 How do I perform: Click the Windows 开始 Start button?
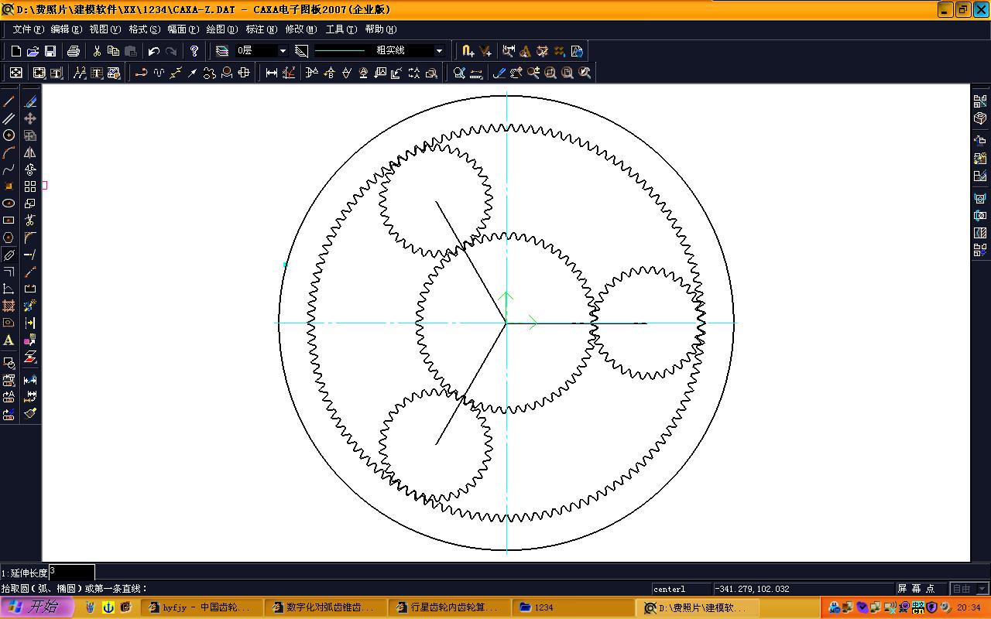pyautogui.click(x=37, y=607)
